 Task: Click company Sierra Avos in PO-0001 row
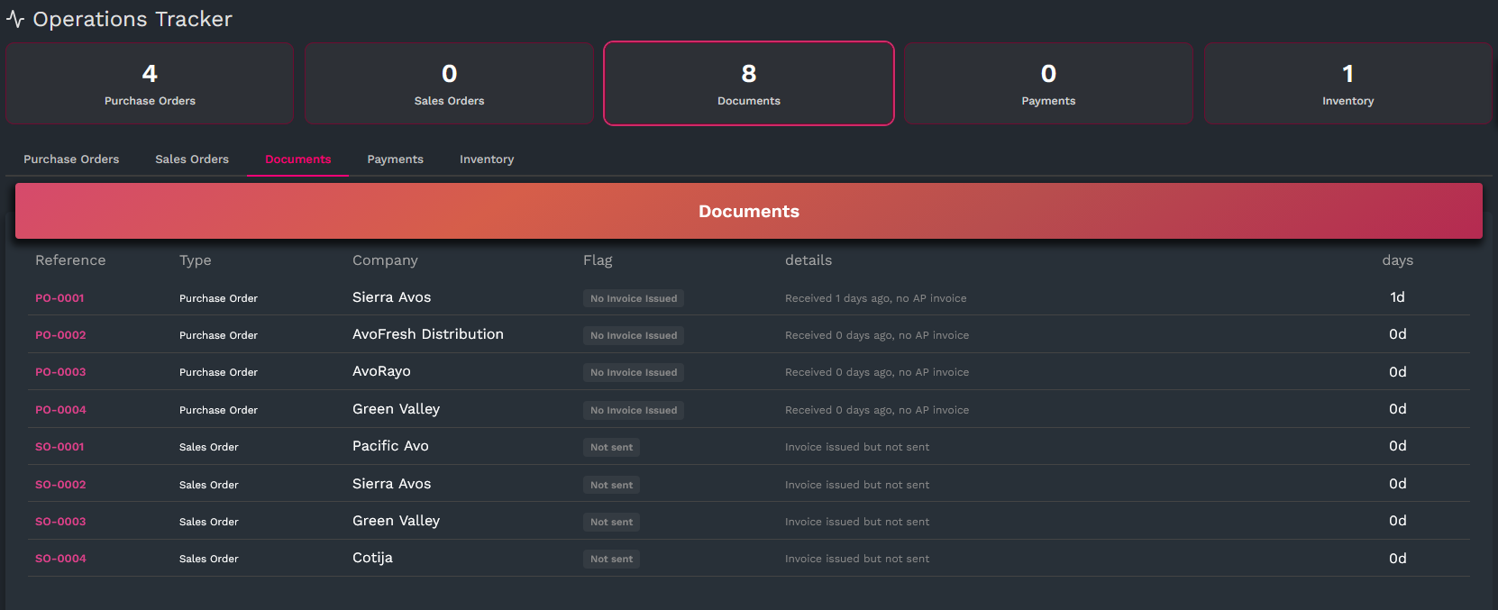pos(391,297)
